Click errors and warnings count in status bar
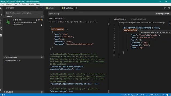 click(2, 95)
